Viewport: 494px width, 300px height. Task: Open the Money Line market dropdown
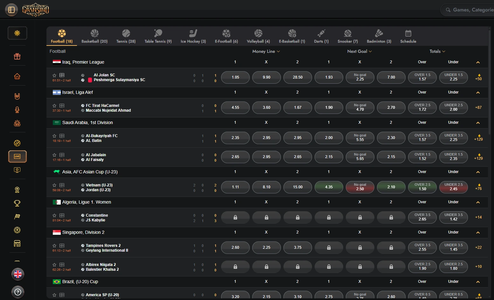[266, 51]
